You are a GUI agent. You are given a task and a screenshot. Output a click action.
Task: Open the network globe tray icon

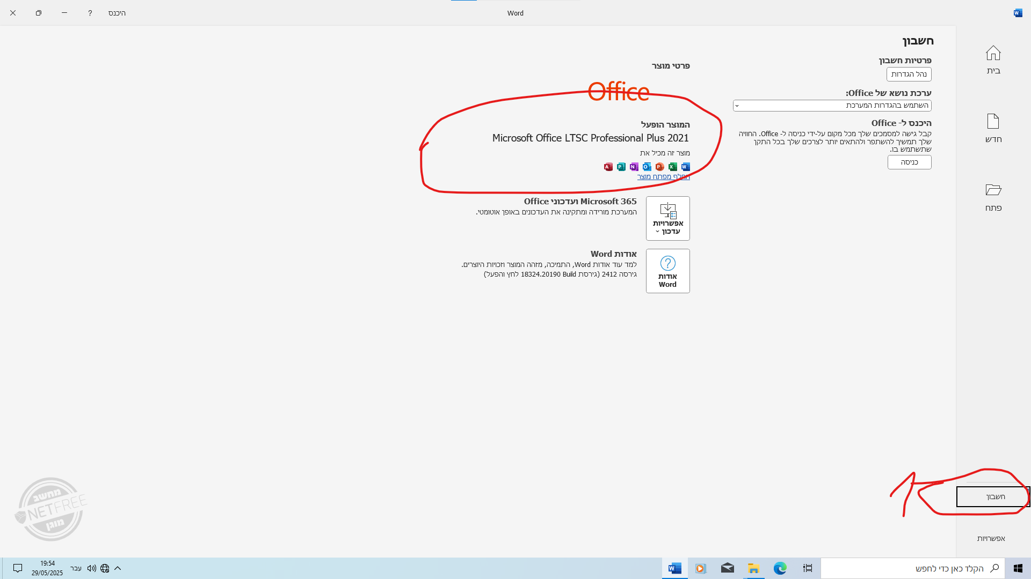point(105,568)
